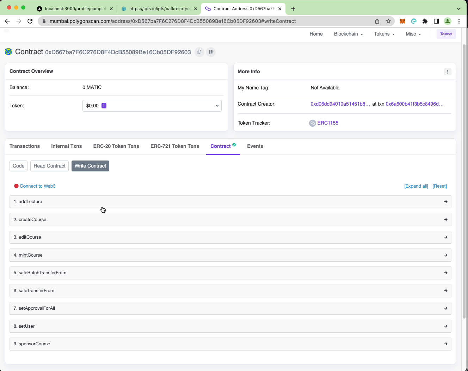Copy contract address to clipboard icon
This screenshot has width=468, height=371.
coord(199,52)
